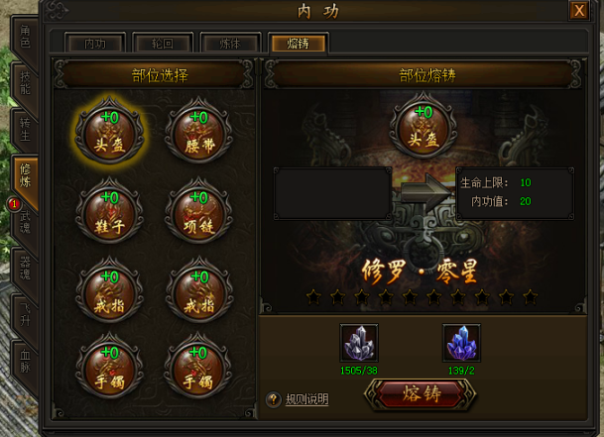This screenshot has width=604, height=437.
Task: Switch to the 轮回 tab
Action: tap(163, 44)
